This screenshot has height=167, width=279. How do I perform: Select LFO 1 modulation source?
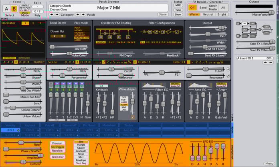pos(11,130)
